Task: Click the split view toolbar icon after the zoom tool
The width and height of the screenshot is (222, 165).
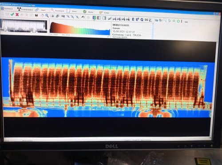Action: click(52, 16)
